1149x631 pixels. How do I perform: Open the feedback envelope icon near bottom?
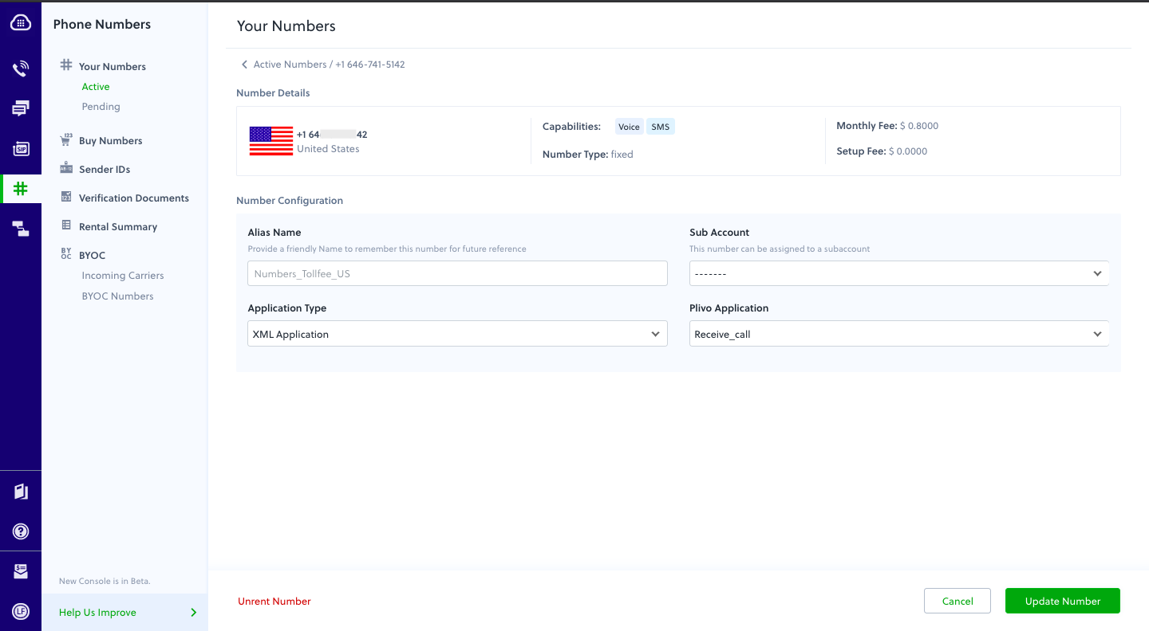coord(20,570)
